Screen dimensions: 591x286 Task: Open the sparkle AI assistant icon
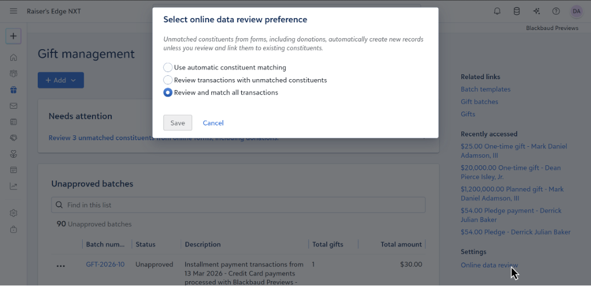[x=536, y=11]
